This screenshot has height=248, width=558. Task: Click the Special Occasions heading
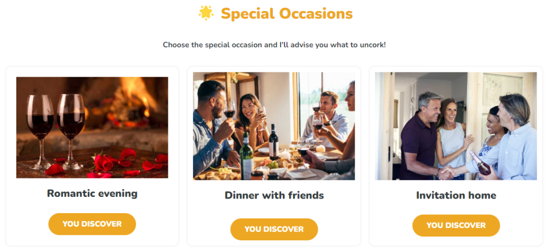[287, 14]
